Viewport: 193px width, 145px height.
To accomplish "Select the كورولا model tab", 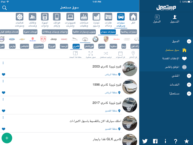I will [x=52, y=46].
